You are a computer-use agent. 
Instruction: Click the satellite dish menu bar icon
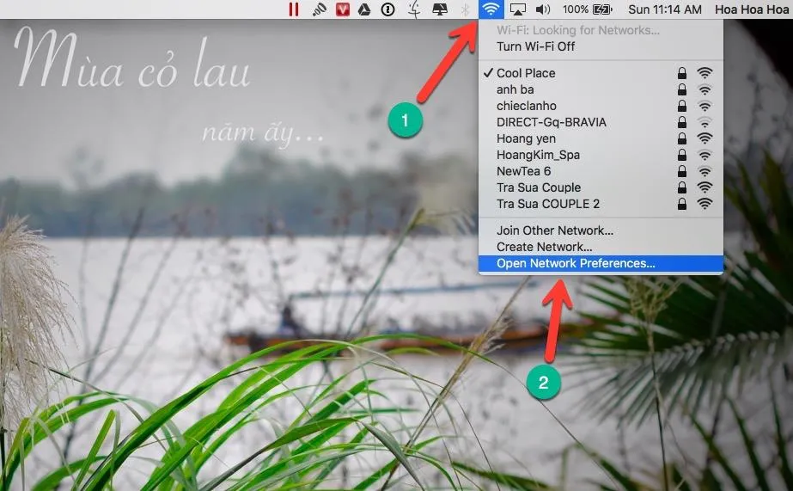[x=319, y=9]
